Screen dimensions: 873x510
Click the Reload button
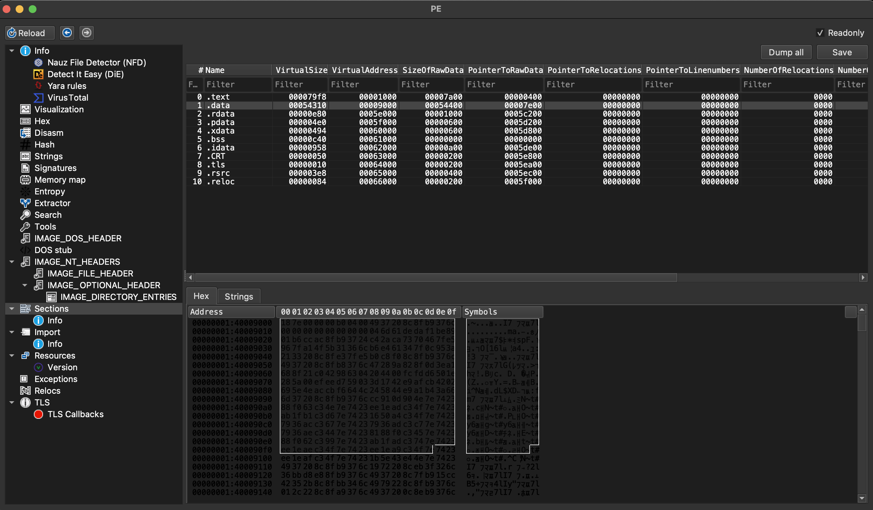(30, 33)
